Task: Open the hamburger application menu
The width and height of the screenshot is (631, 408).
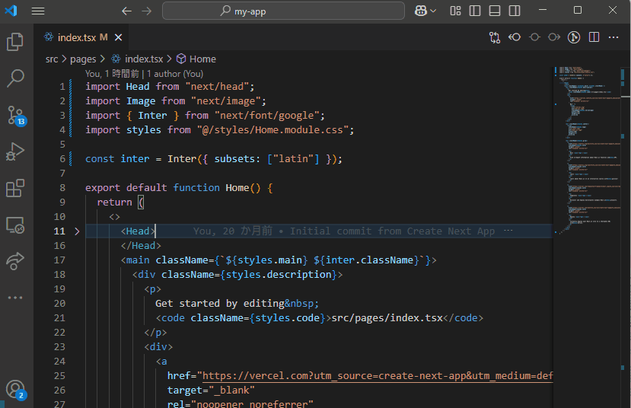Action: (x=38, y=11)
